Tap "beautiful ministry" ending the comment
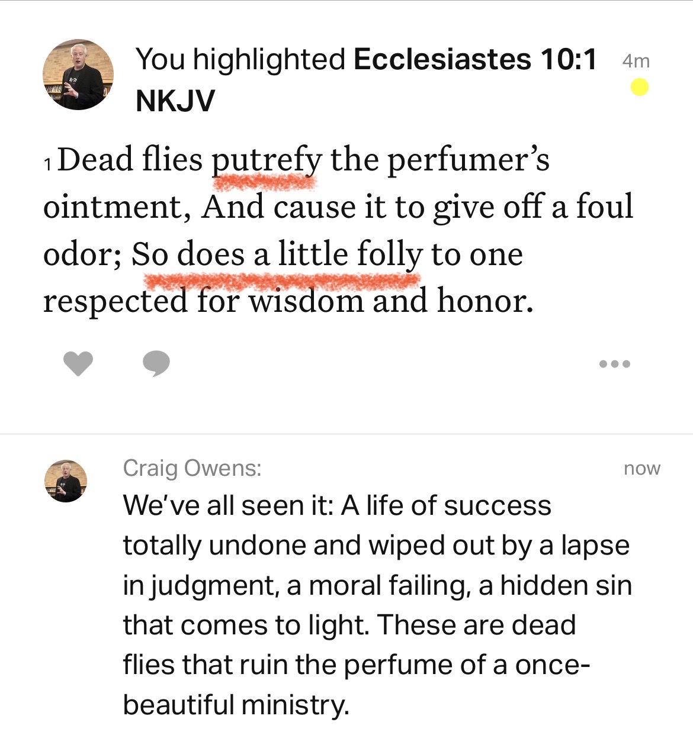The height and width of the screenshot is (735, 693). click(235, 704)
